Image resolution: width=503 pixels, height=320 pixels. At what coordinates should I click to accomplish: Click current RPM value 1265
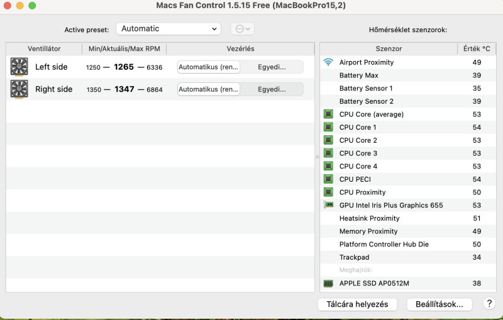pyautogui.click(x=123, y=67)
